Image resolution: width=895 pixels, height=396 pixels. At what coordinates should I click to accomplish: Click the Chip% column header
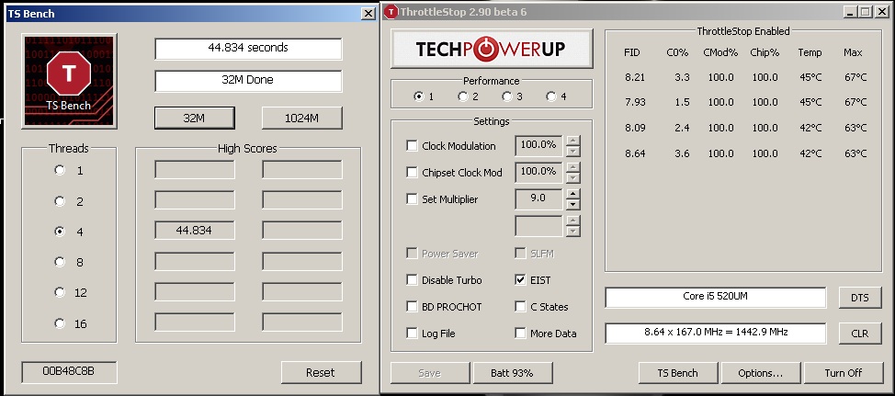(765, 52)
